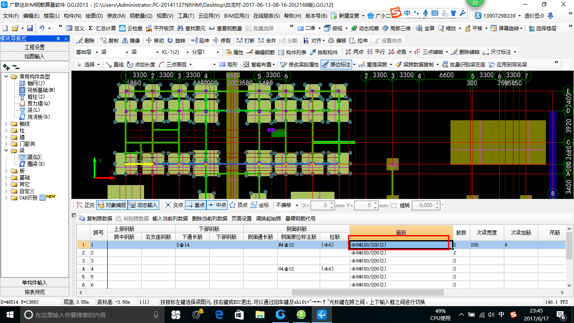Screen dimensions: 574x323
Task: Click 全屏 full-screen zoom
Action: click(426, 28)
